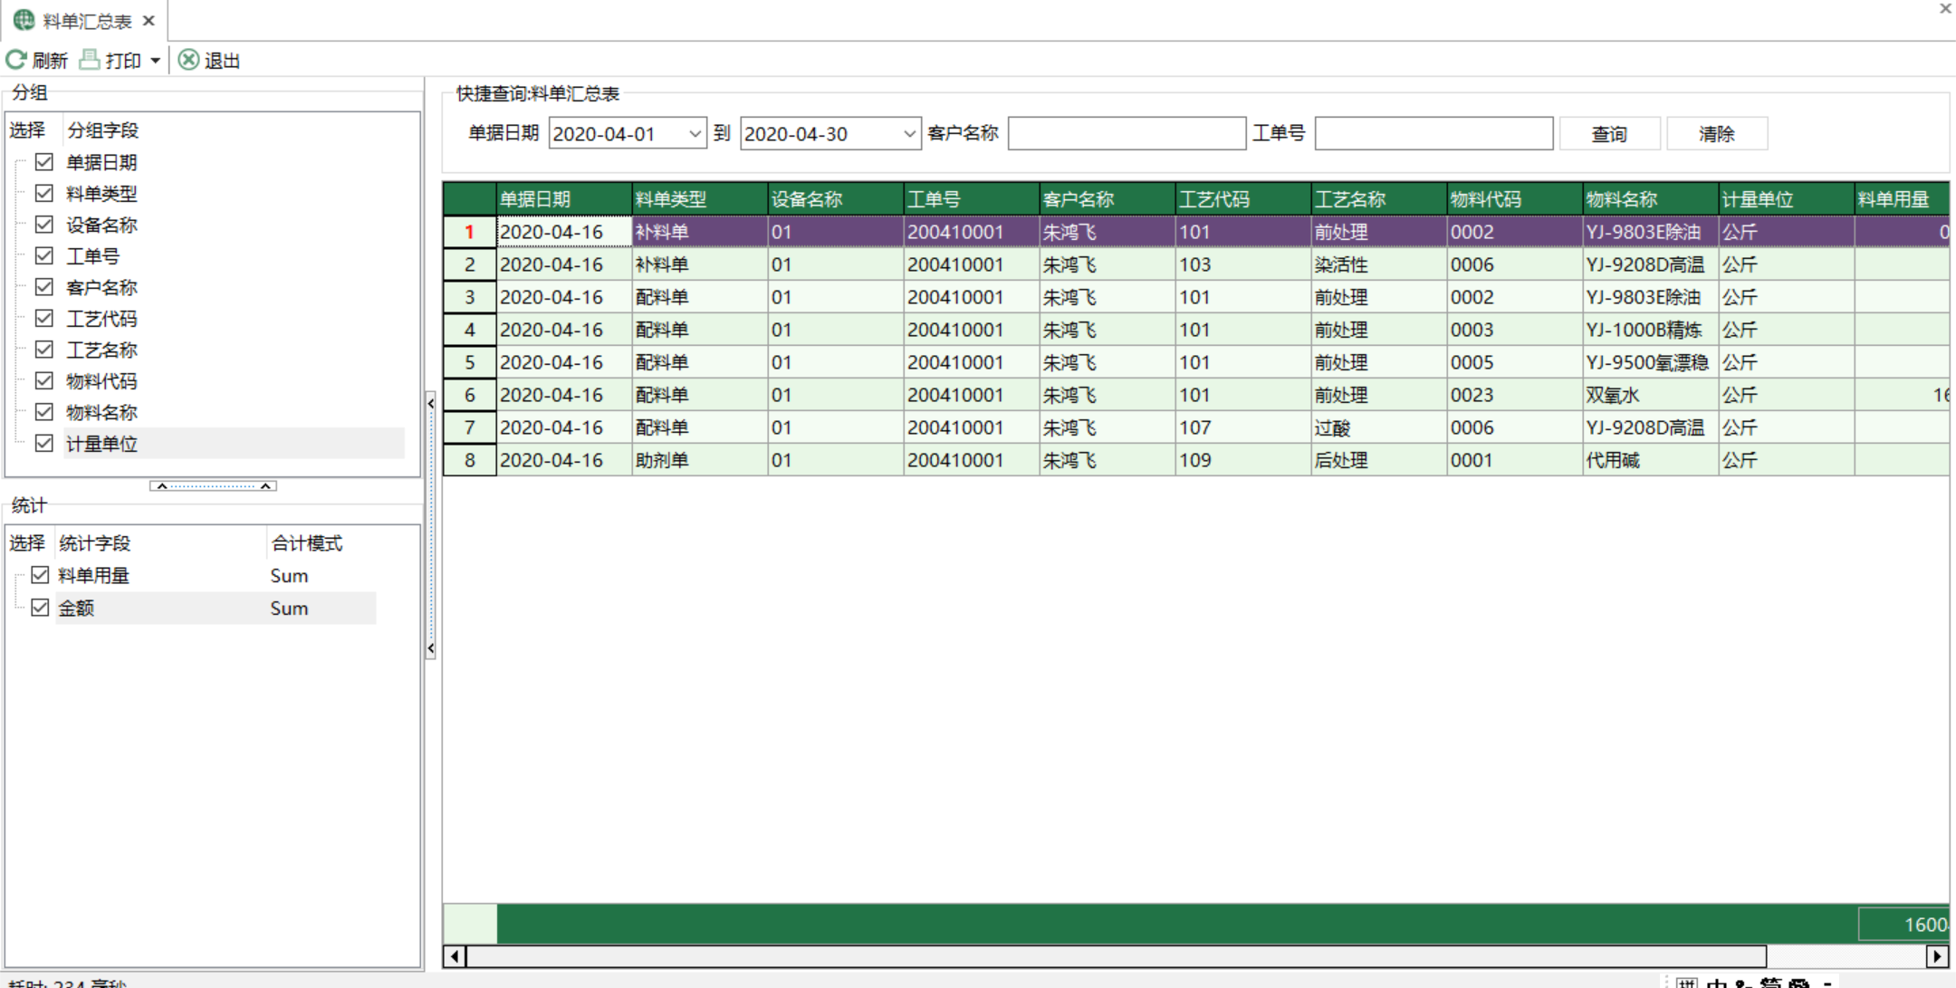This screenshot has width=1956, height=988.
Task: Click 染活性 cell in row 2
Action: [x=1378, y=264]
